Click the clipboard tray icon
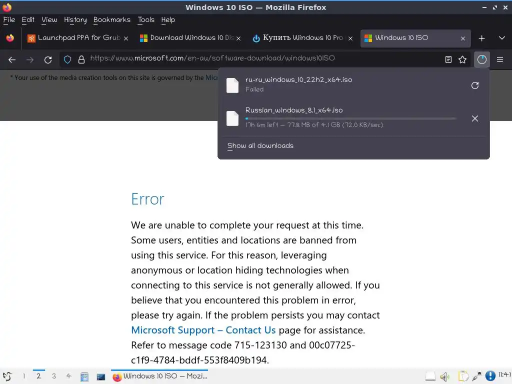Image resolution: width=512 pixels, height=384 pixels. point(463,376)
